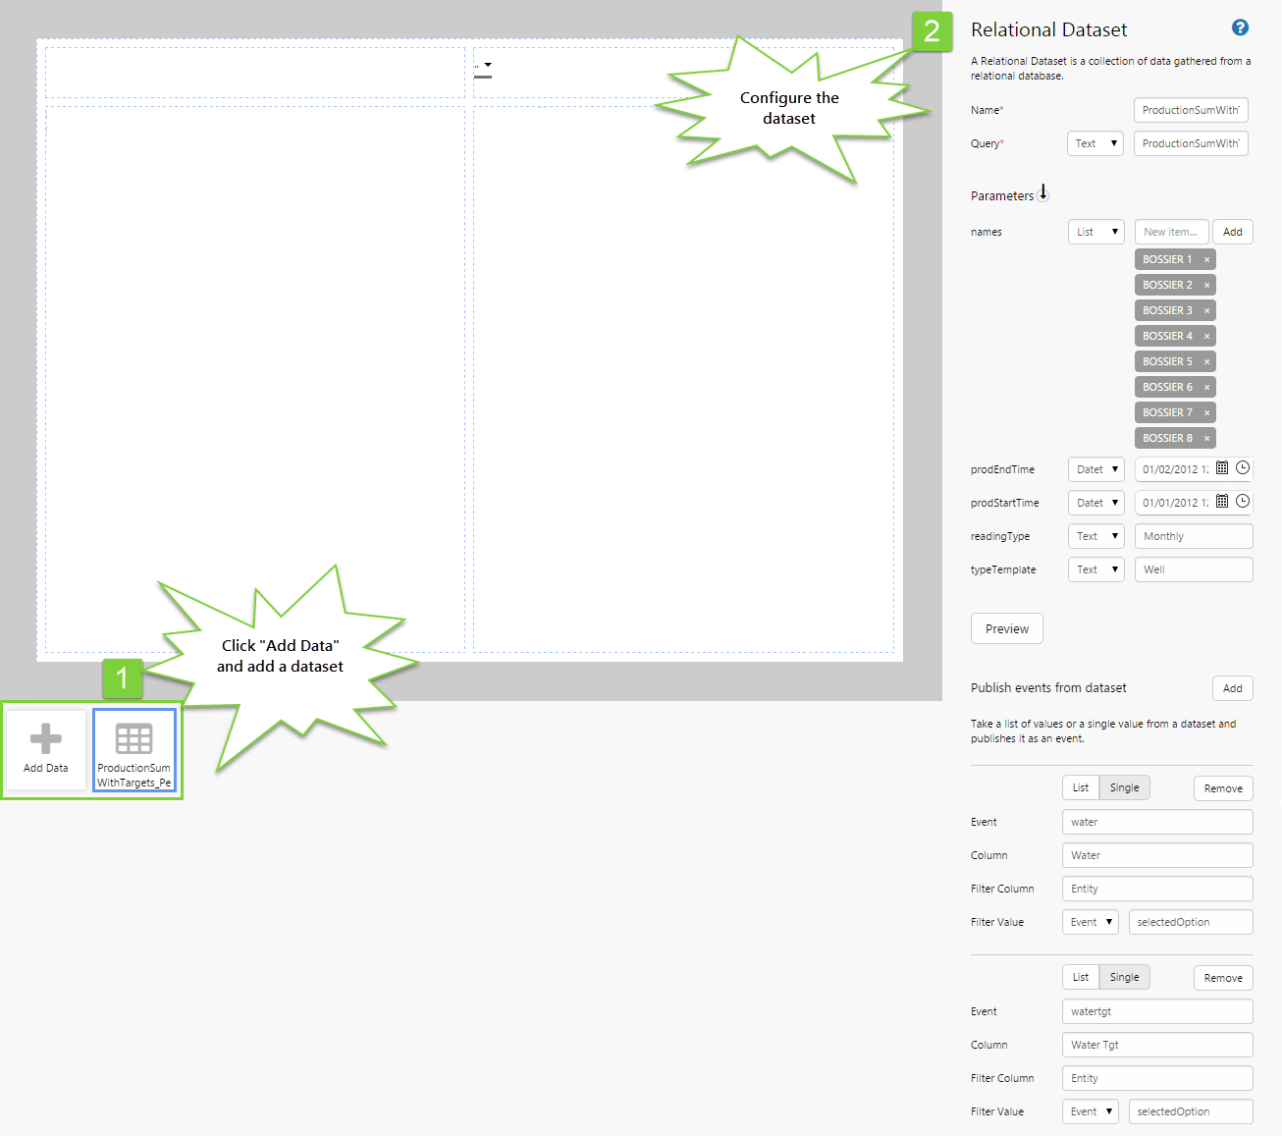The image size is (1282, 1136).
Task: Toggle Single mode for water event
Action: [x=1124, y=788]
